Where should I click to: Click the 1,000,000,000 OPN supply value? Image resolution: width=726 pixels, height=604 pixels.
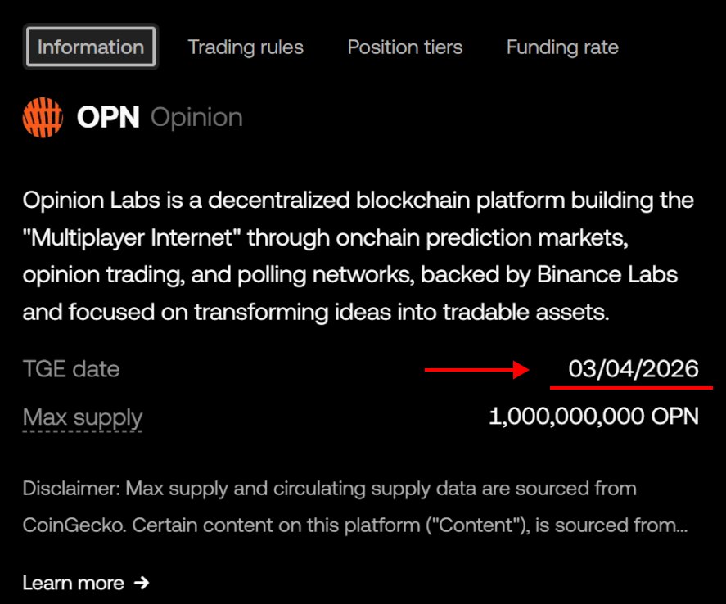(593, 417)
